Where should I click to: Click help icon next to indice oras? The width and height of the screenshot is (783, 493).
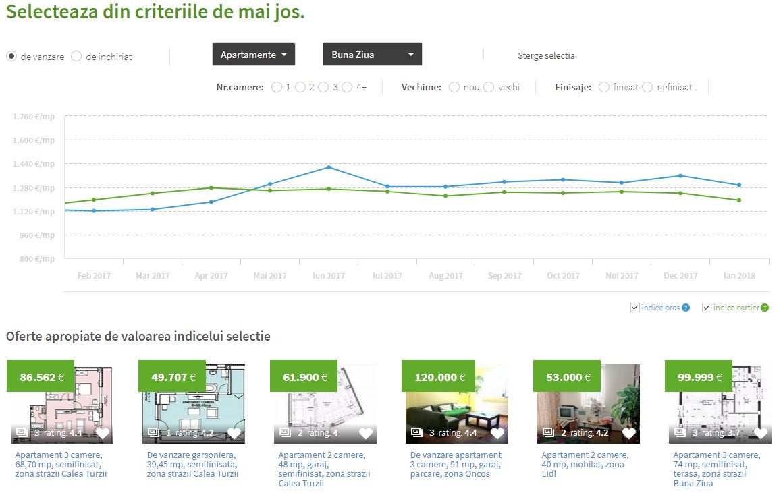[x=686, y=308]
